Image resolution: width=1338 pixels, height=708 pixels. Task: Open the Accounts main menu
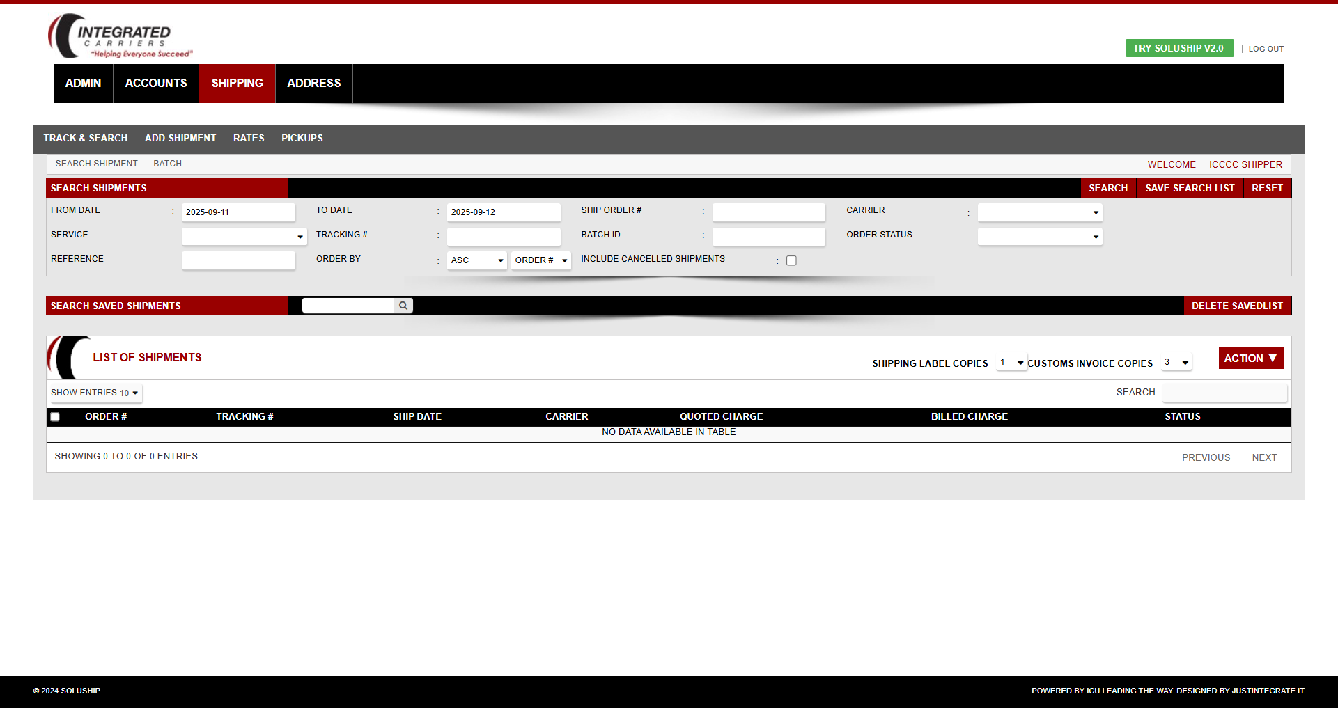(x=156, y=84)
